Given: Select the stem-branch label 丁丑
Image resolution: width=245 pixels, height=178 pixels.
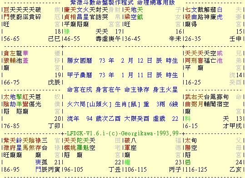Looking at the screenshot, I should pyautogui.click(x=115, y=169).
